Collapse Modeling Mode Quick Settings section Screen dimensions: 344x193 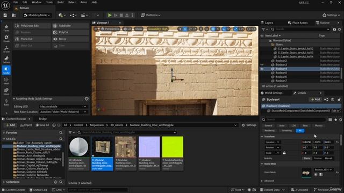tap(14, 99)
